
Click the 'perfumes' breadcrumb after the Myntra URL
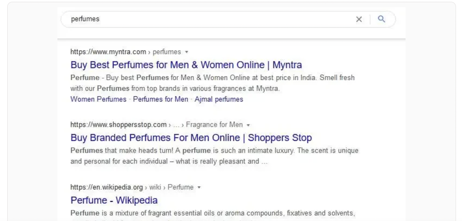tap(167, 52)
